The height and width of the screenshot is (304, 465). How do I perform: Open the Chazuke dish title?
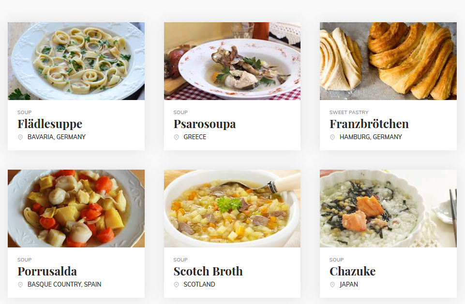point(352,271)
